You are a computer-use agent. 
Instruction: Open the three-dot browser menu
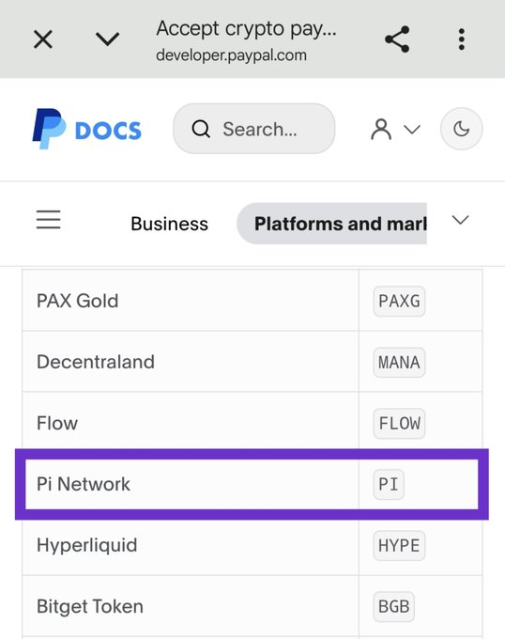tap(461, 39)
